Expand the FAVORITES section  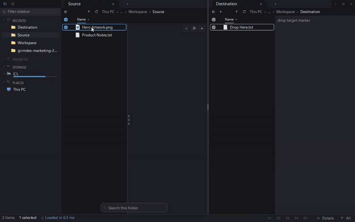[x=4, y=59]
